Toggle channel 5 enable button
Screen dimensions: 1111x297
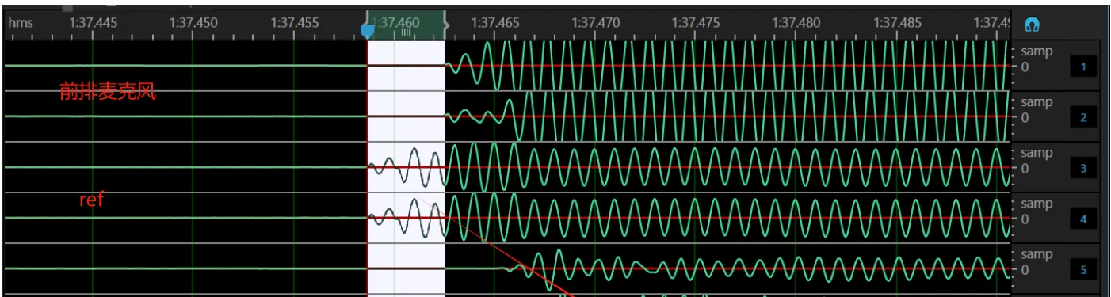[x=1083, y=270]
